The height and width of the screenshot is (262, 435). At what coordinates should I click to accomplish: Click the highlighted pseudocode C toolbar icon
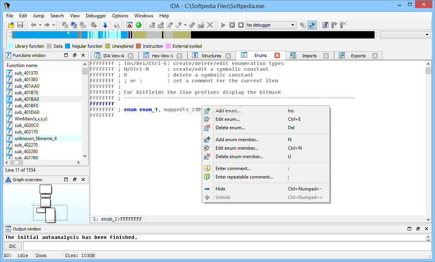tap(312, 25)
